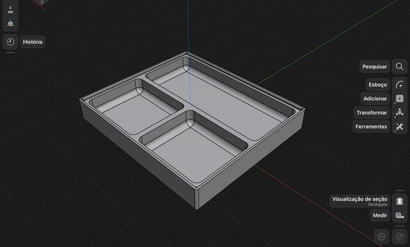Open the Transformar icon

(x=400, y=112)
